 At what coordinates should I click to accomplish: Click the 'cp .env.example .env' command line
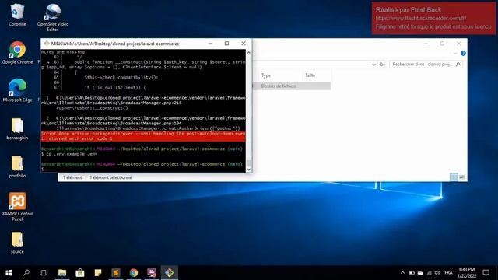coord(72,154)
